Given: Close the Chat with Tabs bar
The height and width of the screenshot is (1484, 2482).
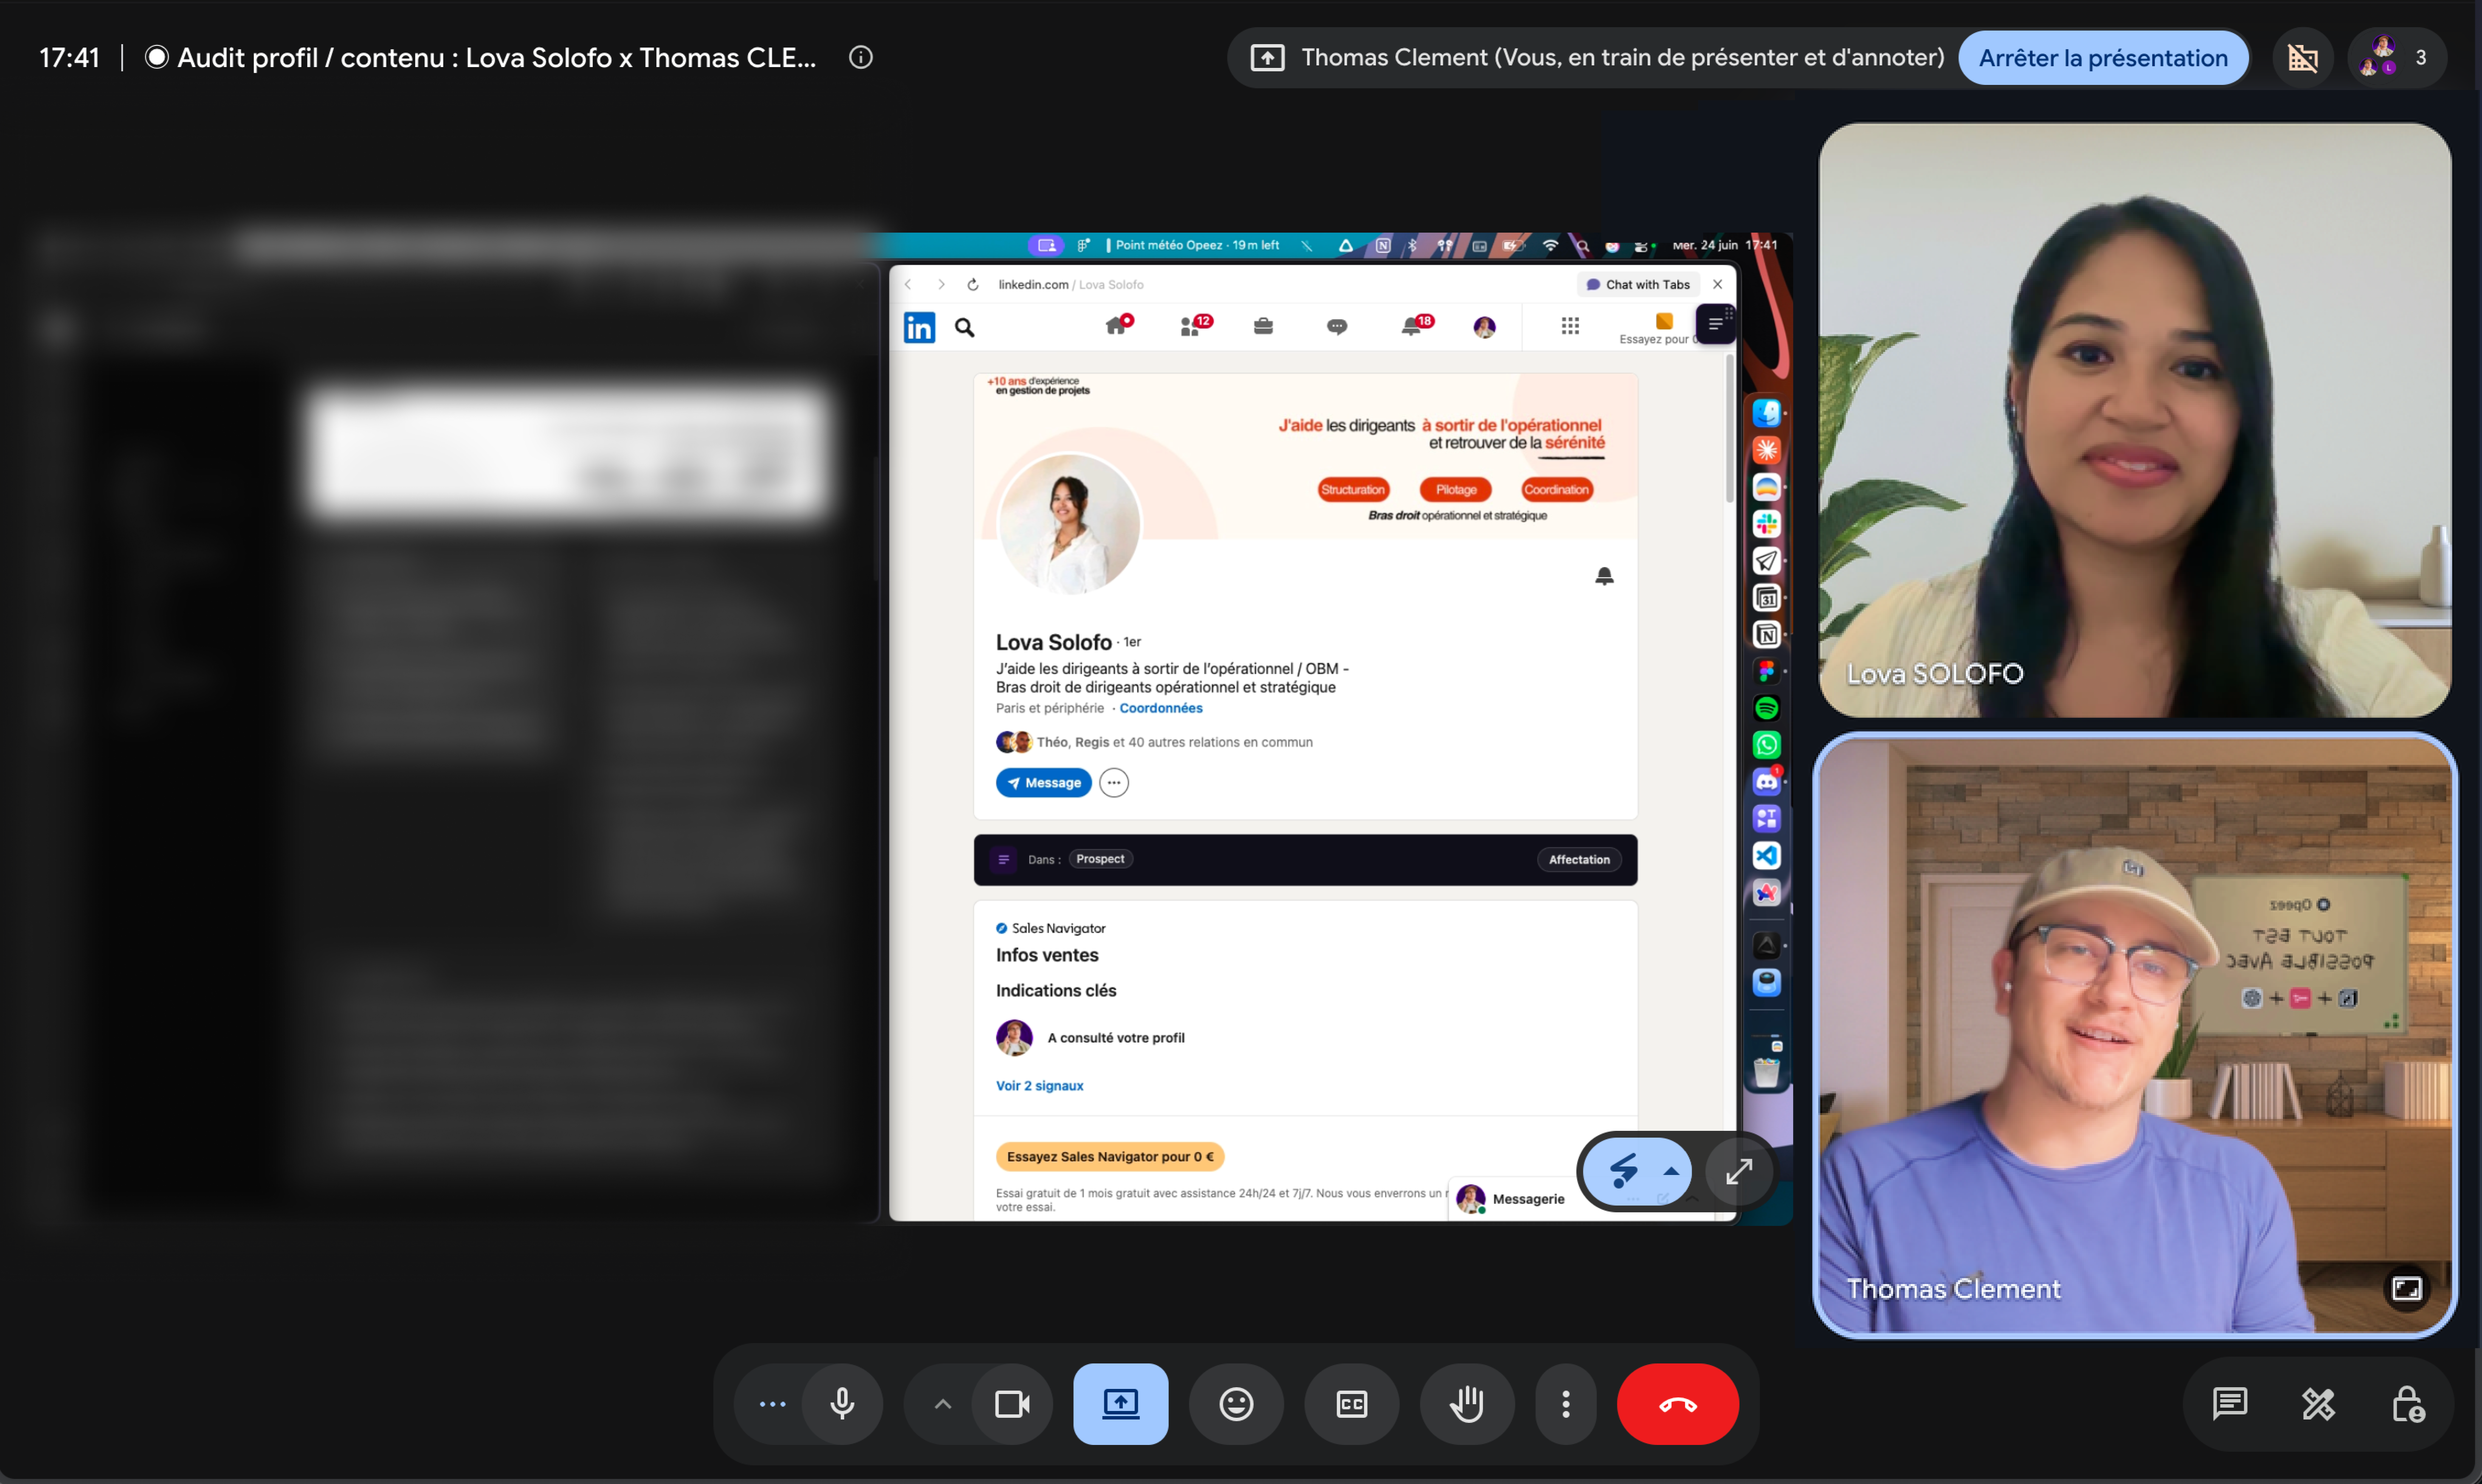Looking at the screenshot, I should (x=1717, y=284).
